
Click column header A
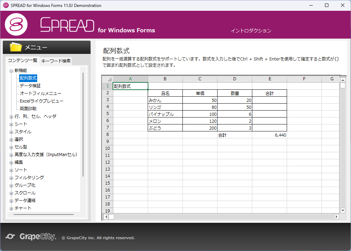[x=130, y=79]
